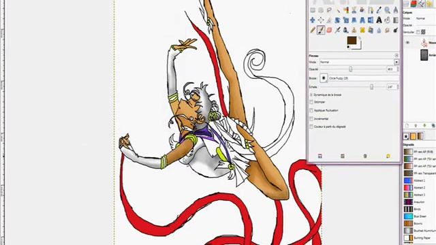Select the Clone stamp tool
Viewport: 436px width, 245px height.
click(354, 30)
